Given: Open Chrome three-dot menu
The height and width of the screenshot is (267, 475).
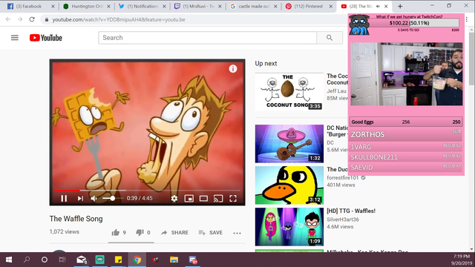Looking at the screenshot, I should [467, 19].
